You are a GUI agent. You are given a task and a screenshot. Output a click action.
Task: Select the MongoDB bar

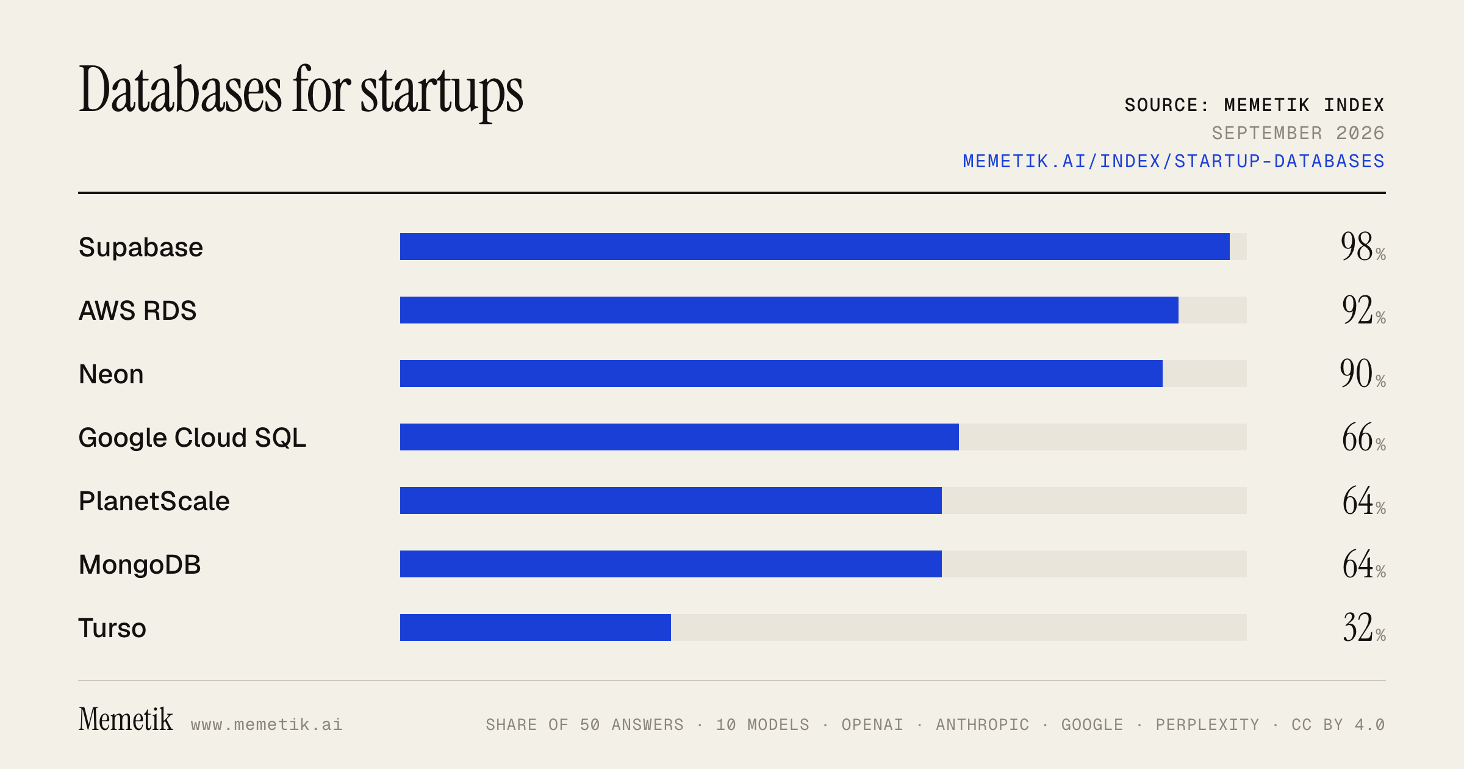coord(671,564)
